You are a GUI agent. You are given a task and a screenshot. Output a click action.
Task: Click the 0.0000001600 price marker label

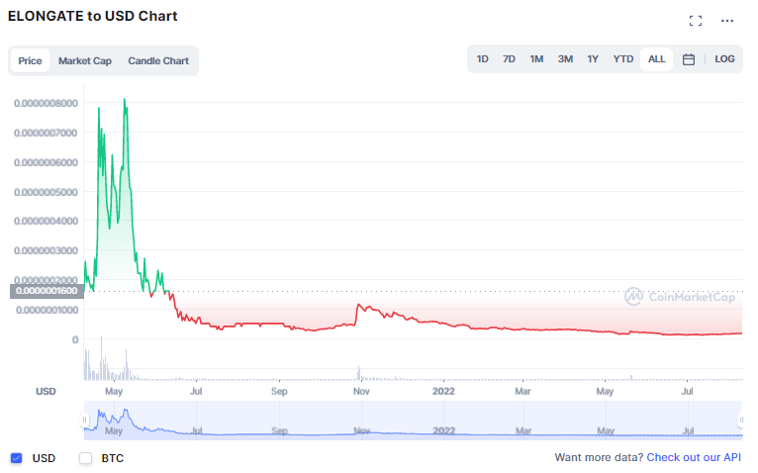47,291
